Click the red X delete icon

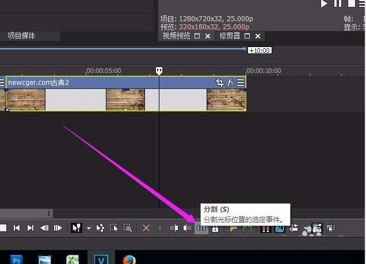[x=146, y=228]
